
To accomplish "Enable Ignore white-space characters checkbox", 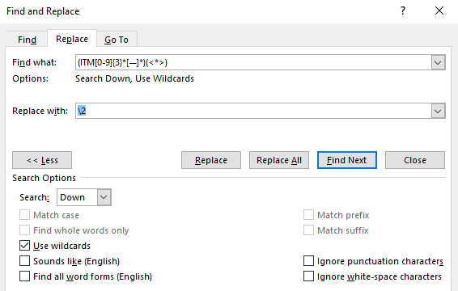I will tap(308, 276).
